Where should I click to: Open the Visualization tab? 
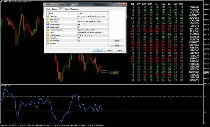(74, 9)
